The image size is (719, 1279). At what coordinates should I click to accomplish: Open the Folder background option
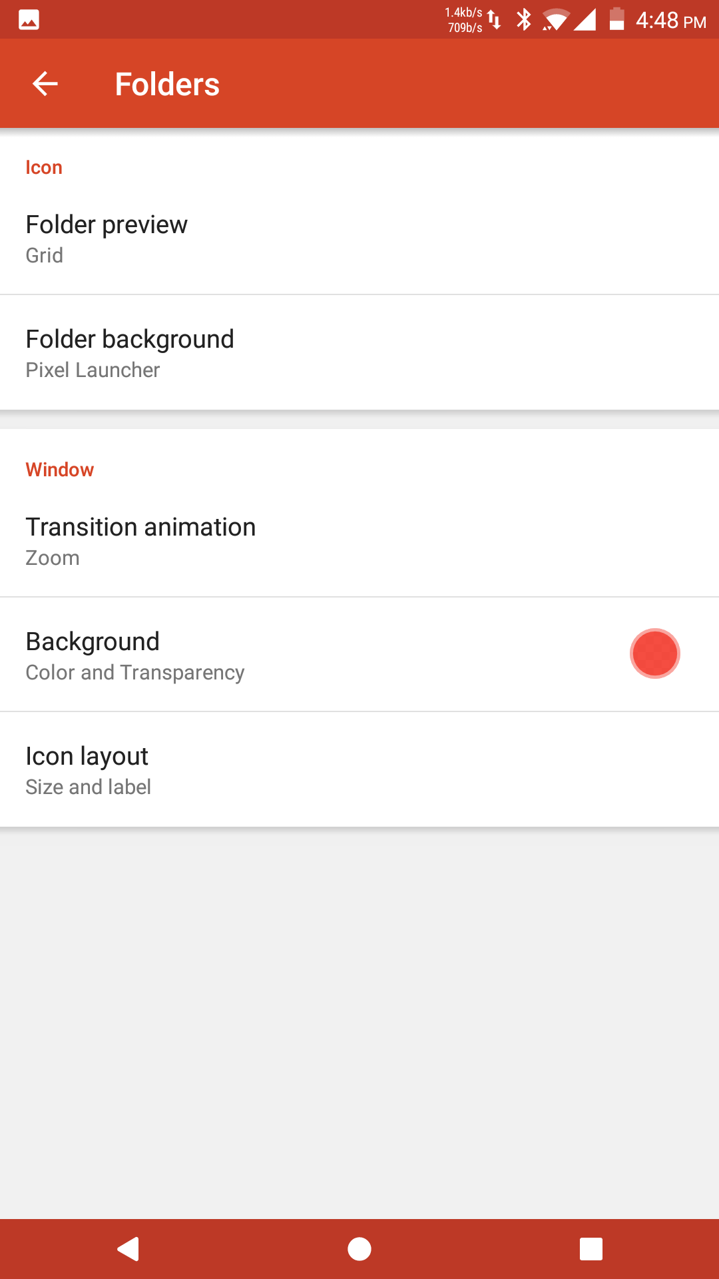pyautogui.click(x=359, y=352)
